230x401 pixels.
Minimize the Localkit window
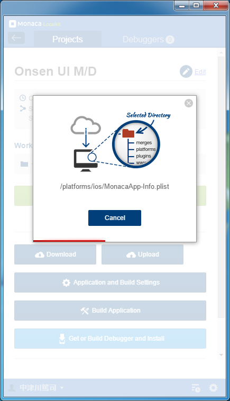point(182,6)
